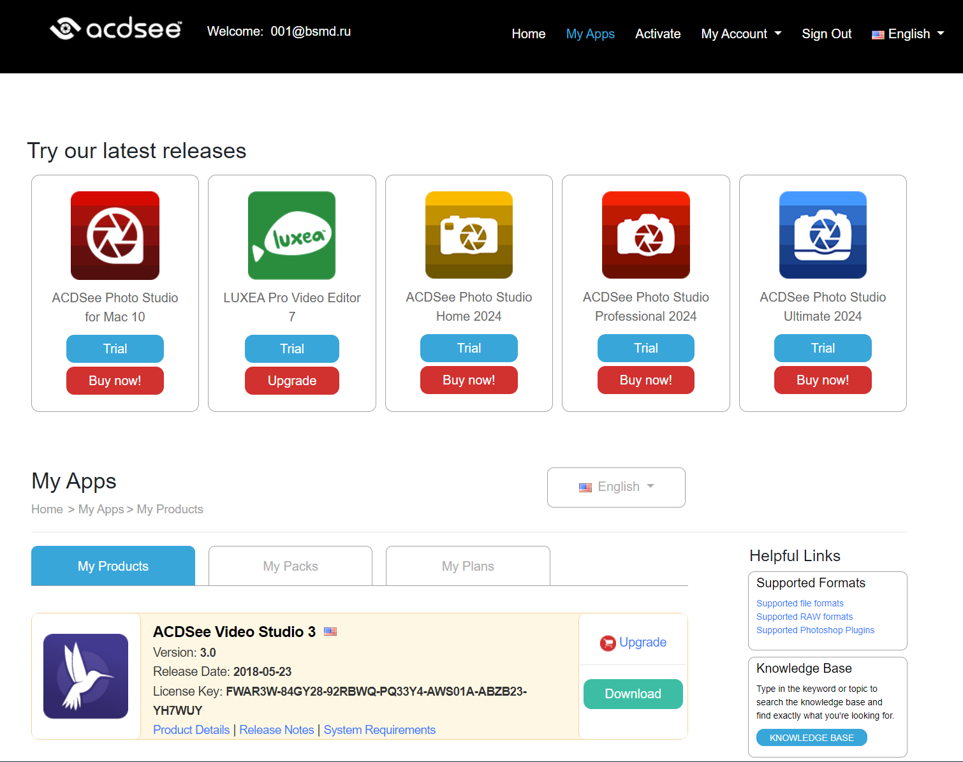Click the LUXEA Pro Video Editor 7 title
The width and height of the screenshot is (963, 762).
point(291,307)
